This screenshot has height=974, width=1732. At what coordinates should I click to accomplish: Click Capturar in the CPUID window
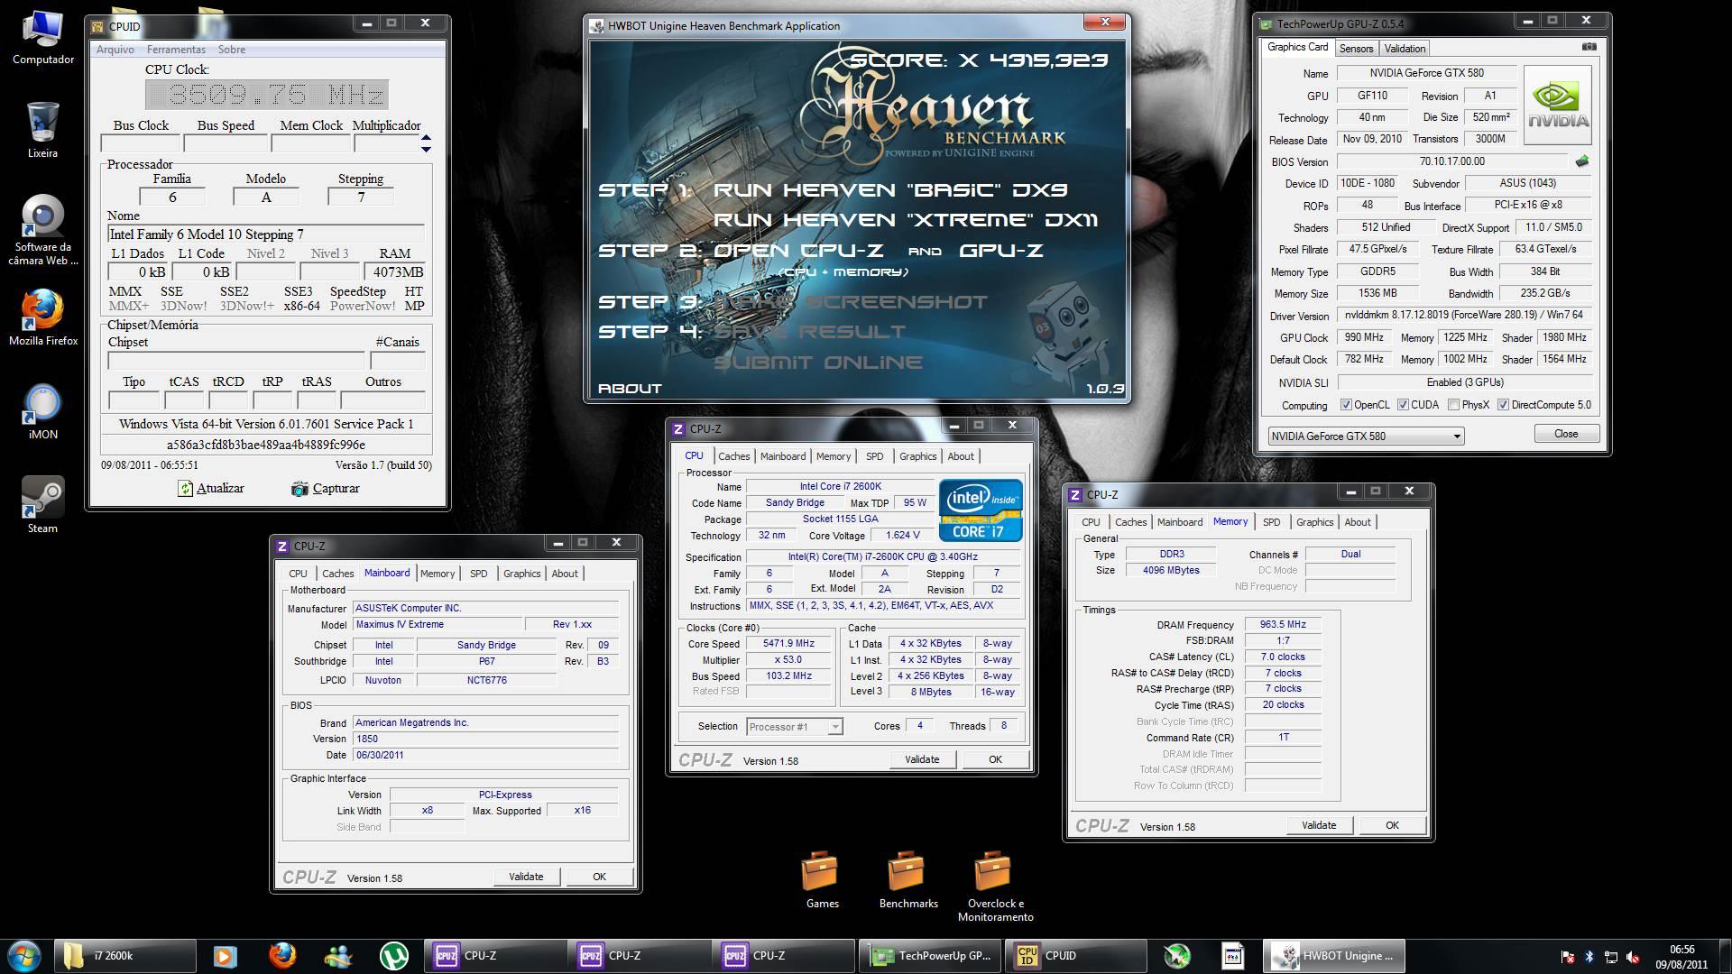(x=326, y=488)
